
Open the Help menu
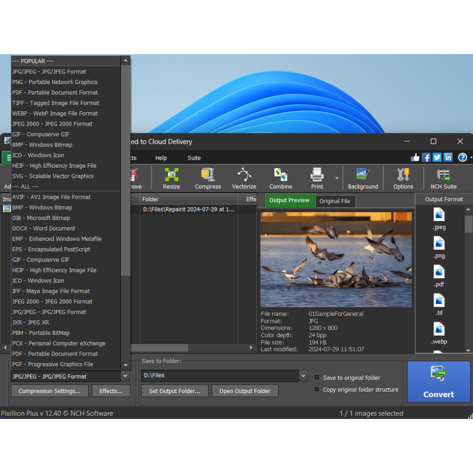(161, 158)
